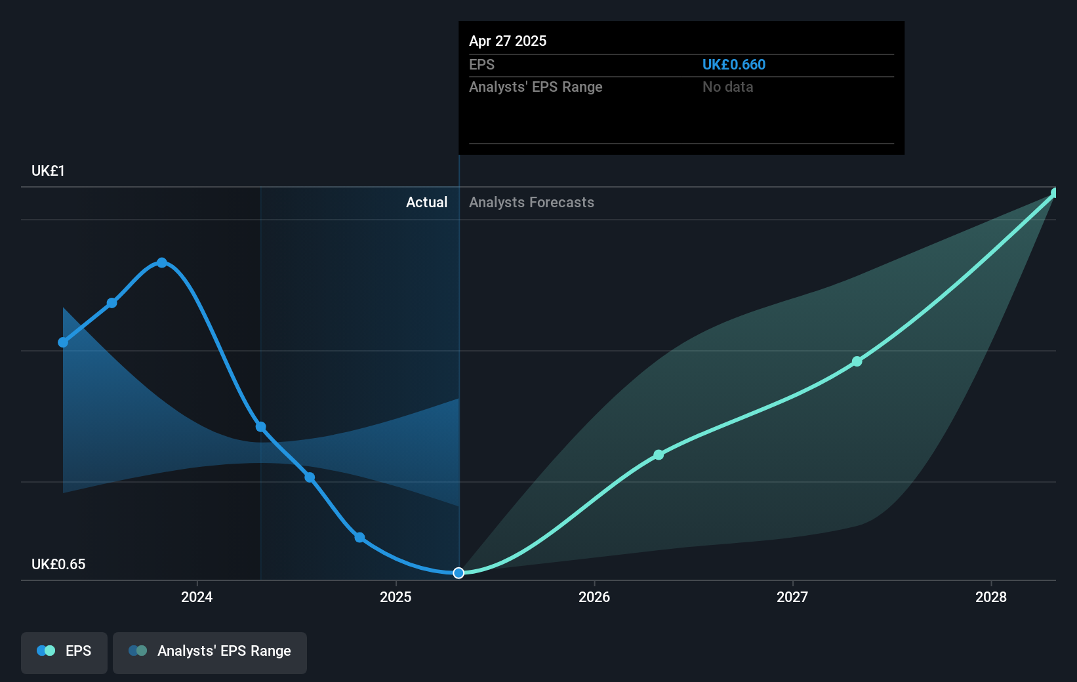Click the highlighted EPS data point near 2025
Image resolution: width=1077 pixels, height=682 pixels.
458,572
